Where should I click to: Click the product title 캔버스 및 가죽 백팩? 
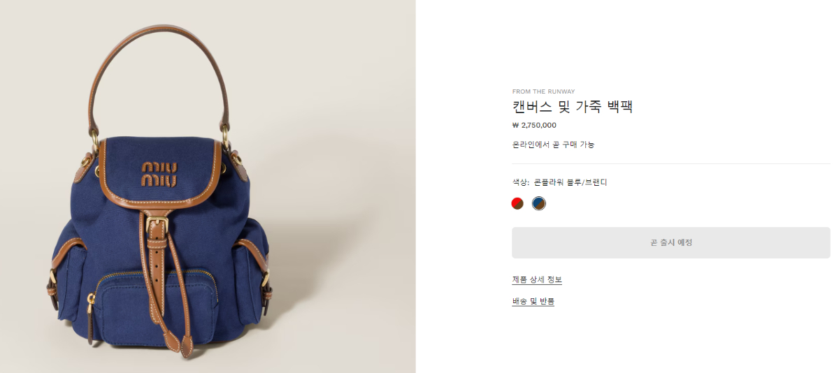[x=572, y=107]
